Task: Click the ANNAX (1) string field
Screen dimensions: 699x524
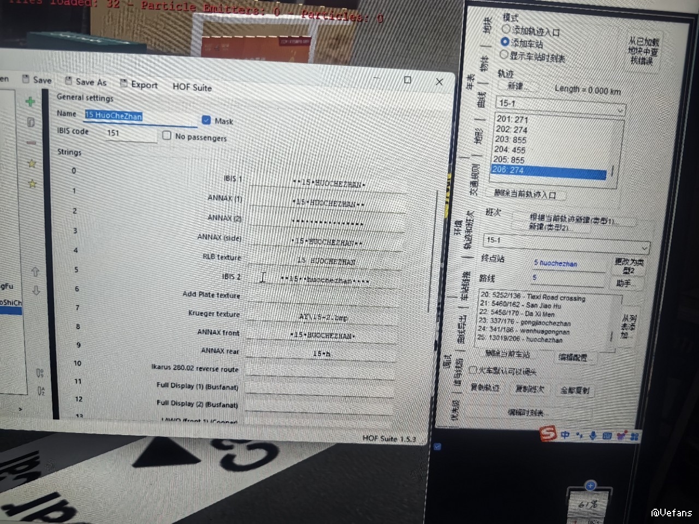Action: [x=328, y=203]
